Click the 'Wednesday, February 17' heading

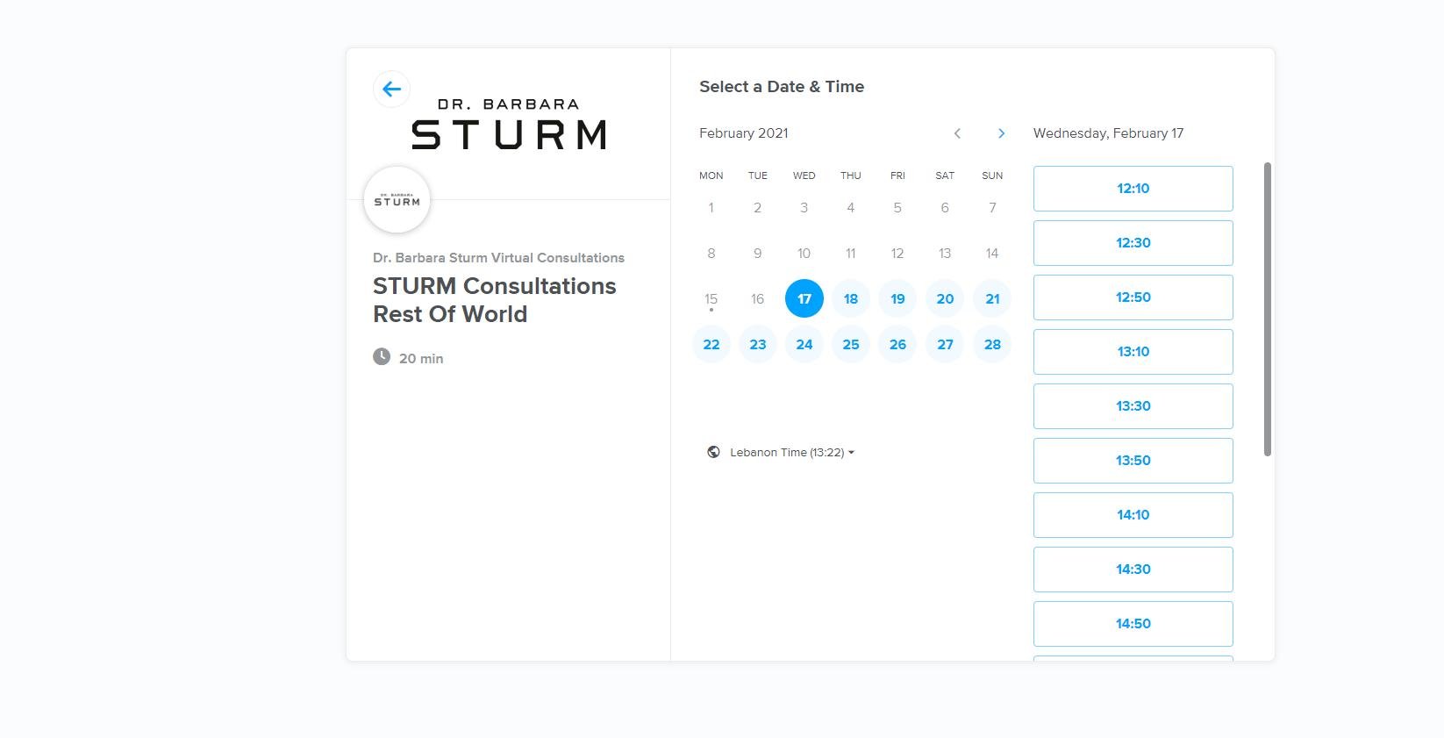[1108, 133]
